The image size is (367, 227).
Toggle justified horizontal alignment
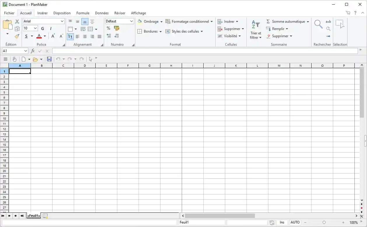tap(99, 36)
